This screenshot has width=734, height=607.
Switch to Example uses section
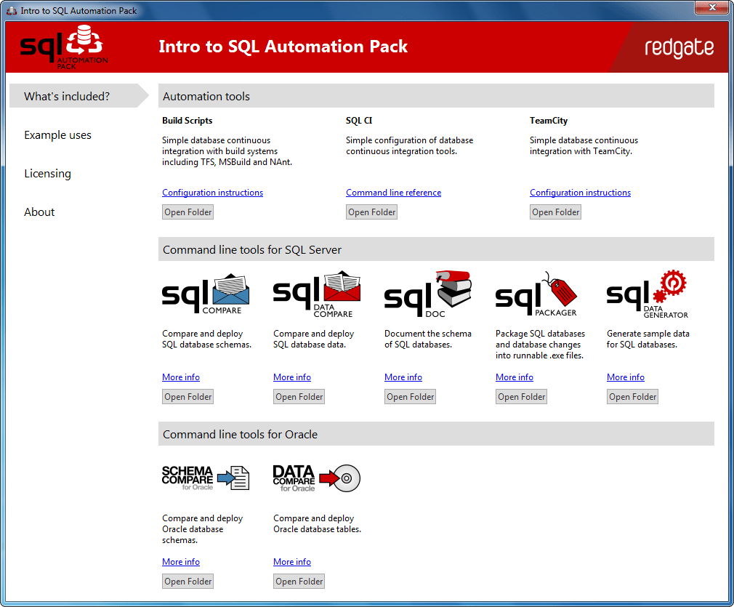click(x=57, y=135)
